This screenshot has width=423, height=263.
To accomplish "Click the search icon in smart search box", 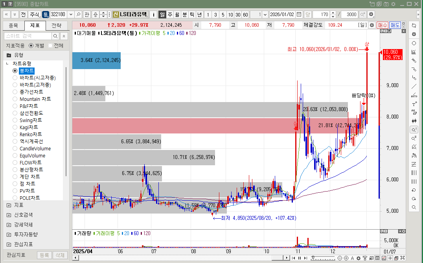I will [55, 36].
